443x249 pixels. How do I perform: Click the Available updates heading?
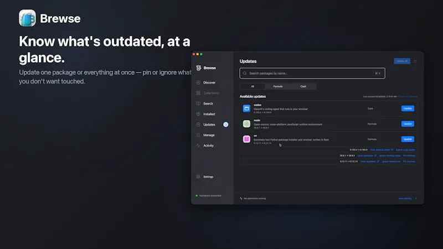click(x=253, y=96)
